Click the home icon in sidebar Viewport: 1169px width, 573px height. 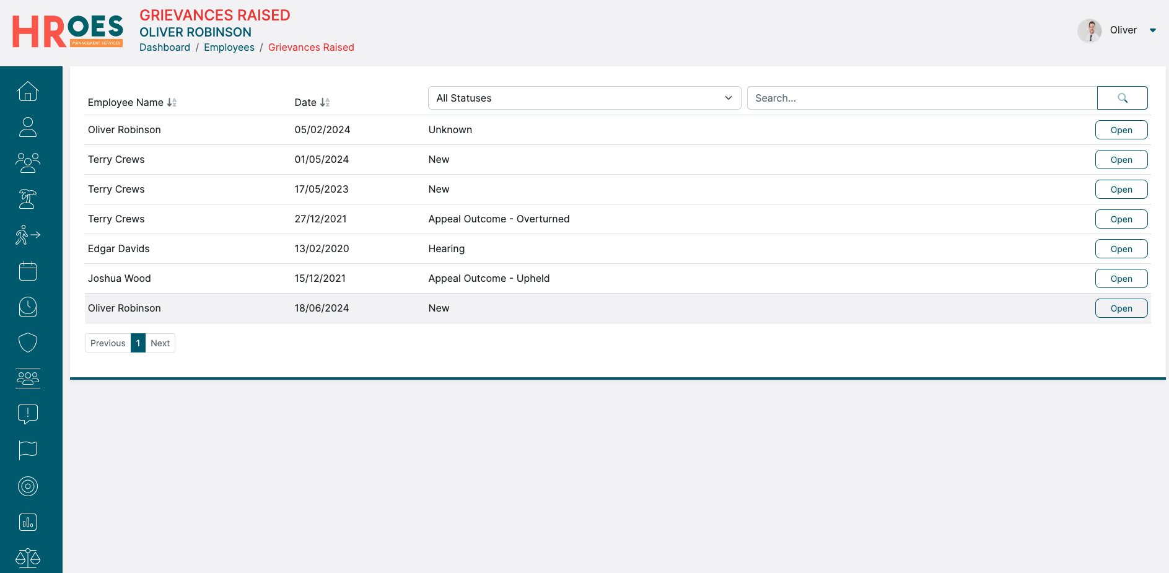pyautogui.click(x=28, y=92)
